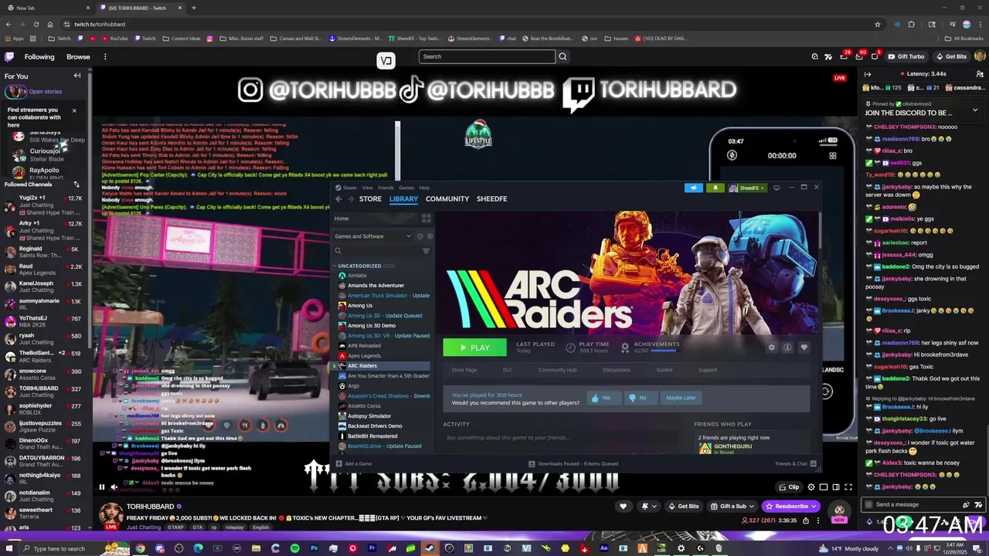Open the Steam COMMUNITY tab
Viewport: 989px width, 556px height.
[447, 198]
